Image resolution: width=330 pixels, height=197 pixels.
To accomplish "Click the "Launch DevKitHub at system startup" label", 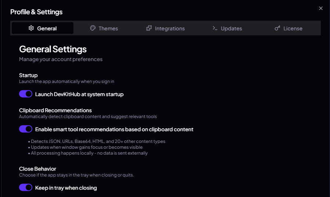I will point(79,94).
